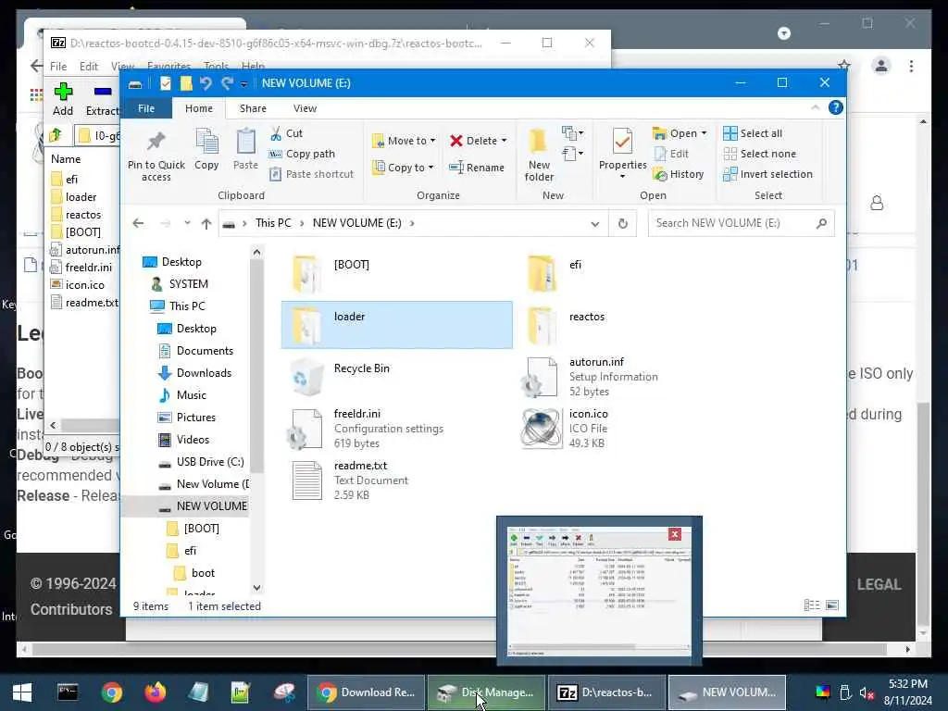This screenshot has height=711, width=948.
Task: Expand address bar history dropdown
Action: tap(595, 224)
